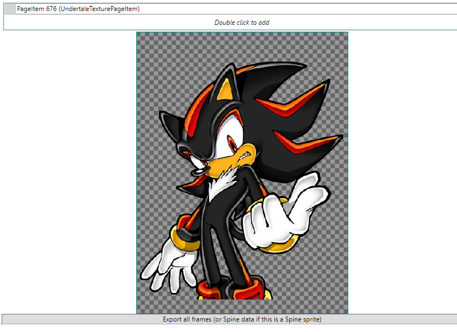This screenshot has width=457, height=332.
Task: Click the Shadow sprite texture preview
Action: (242, 173)
